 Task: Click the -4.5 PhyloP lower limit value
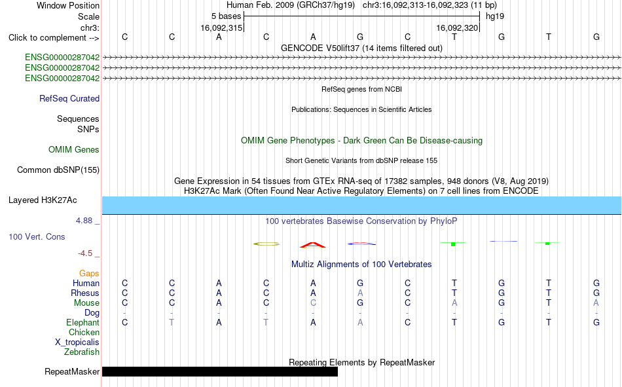click(x=85, y=253)
